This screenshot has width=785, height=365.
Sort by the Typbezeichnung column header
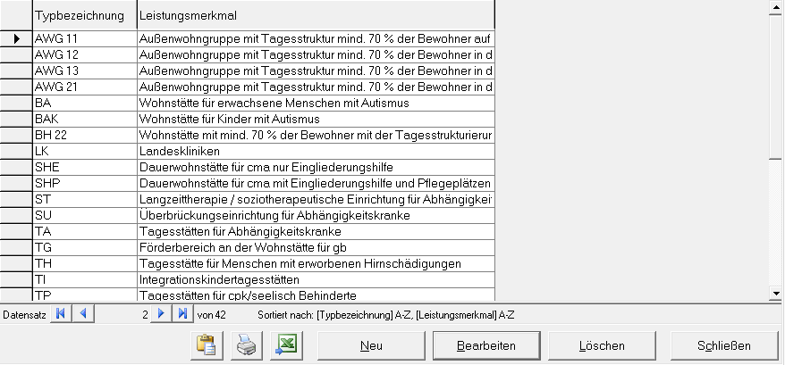tap(84, 16)
